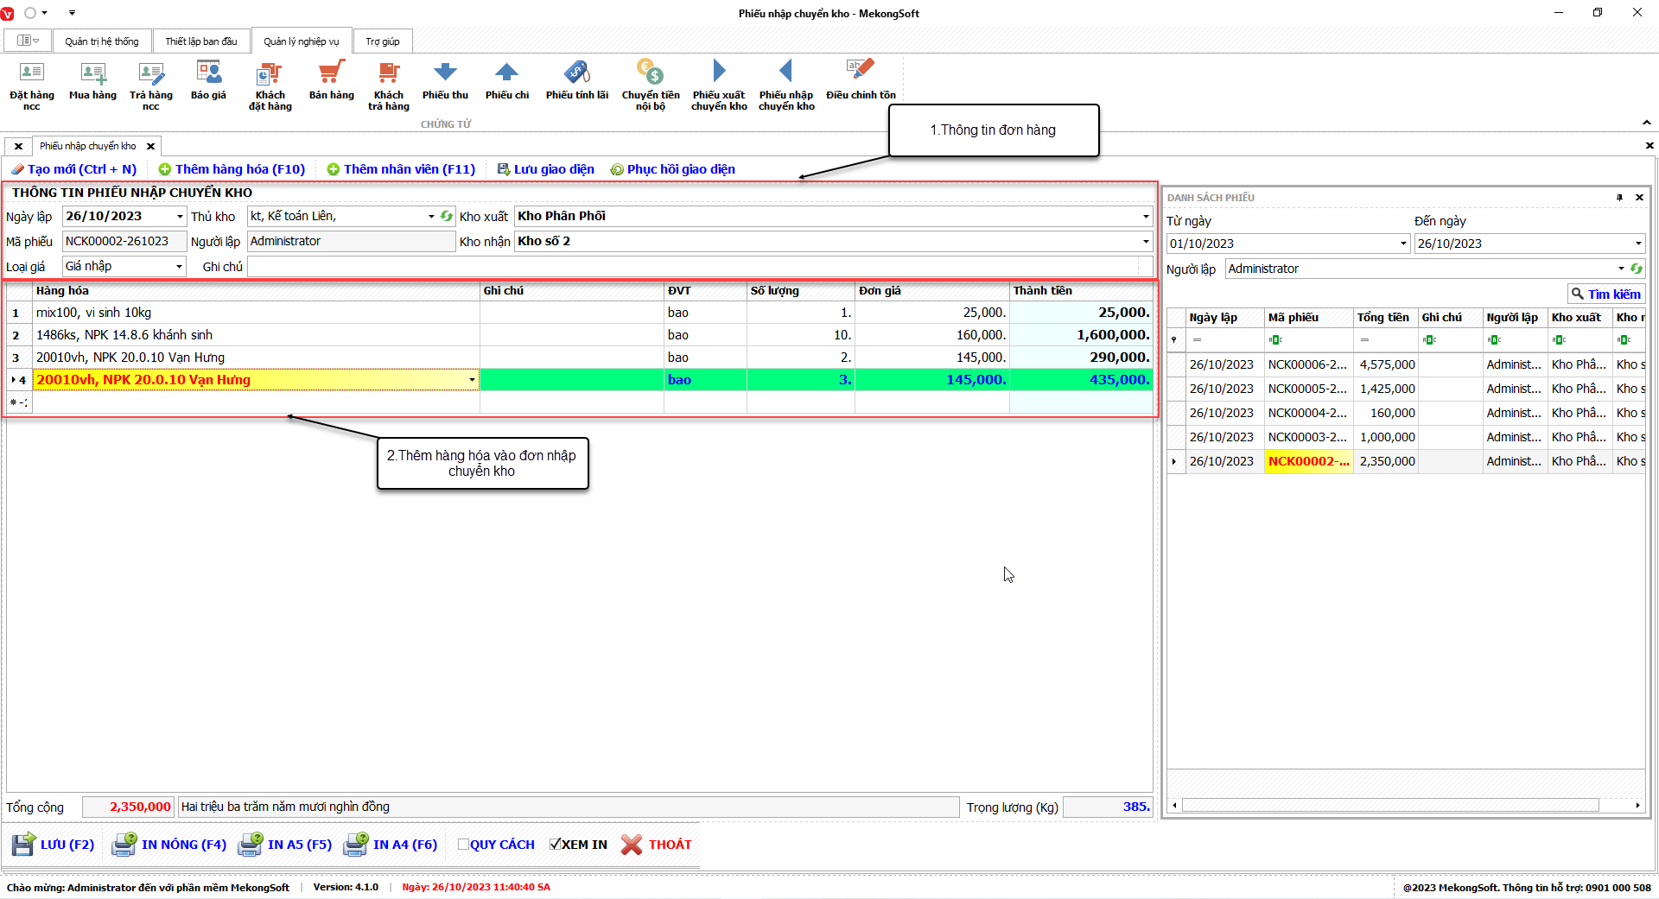Enable the QUY CÁCH checkbox

(464, 845)
